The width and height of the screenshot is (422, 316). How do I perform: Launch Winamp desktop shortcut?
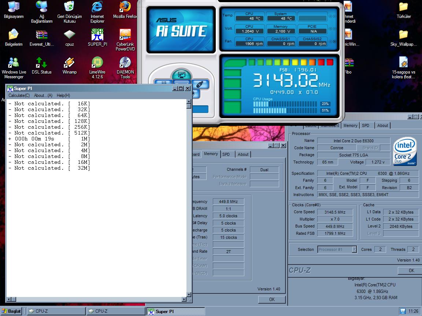70,65
